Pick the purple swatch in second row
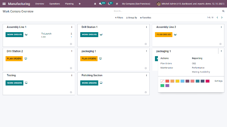Image resolution: width=227 pixels, height=127 pixels. point(167,86)
